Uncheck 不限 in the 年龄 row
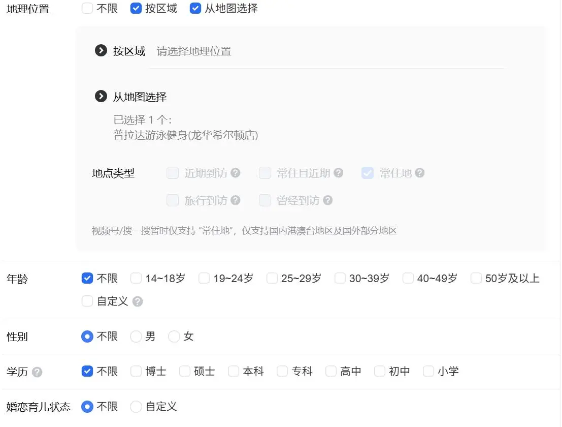Screen dimensions: 562x427 87,278
